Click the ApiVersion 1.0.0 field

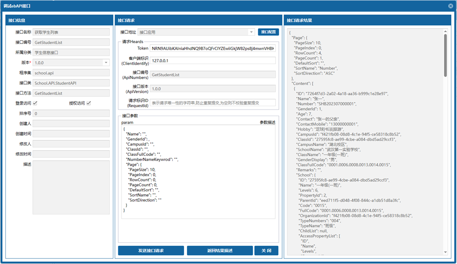click(x=212, y=89)
